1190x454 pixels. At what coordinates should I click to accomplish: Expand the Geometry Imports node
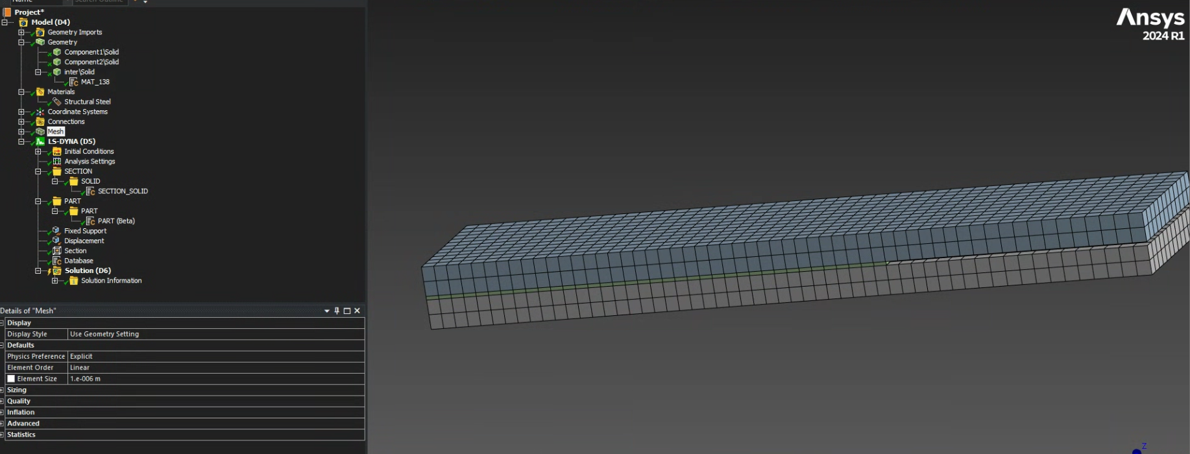click(21, 32)
